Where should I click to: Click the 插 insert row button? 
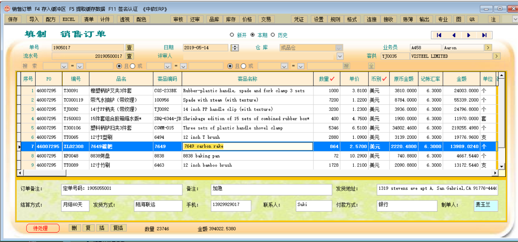pyautogui.click(x=102, y=228)
